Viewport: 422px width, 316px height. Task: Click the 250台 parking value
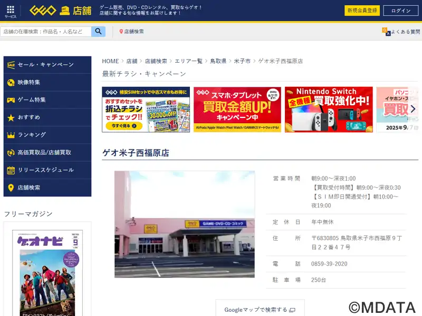click(x=319, y=280)
